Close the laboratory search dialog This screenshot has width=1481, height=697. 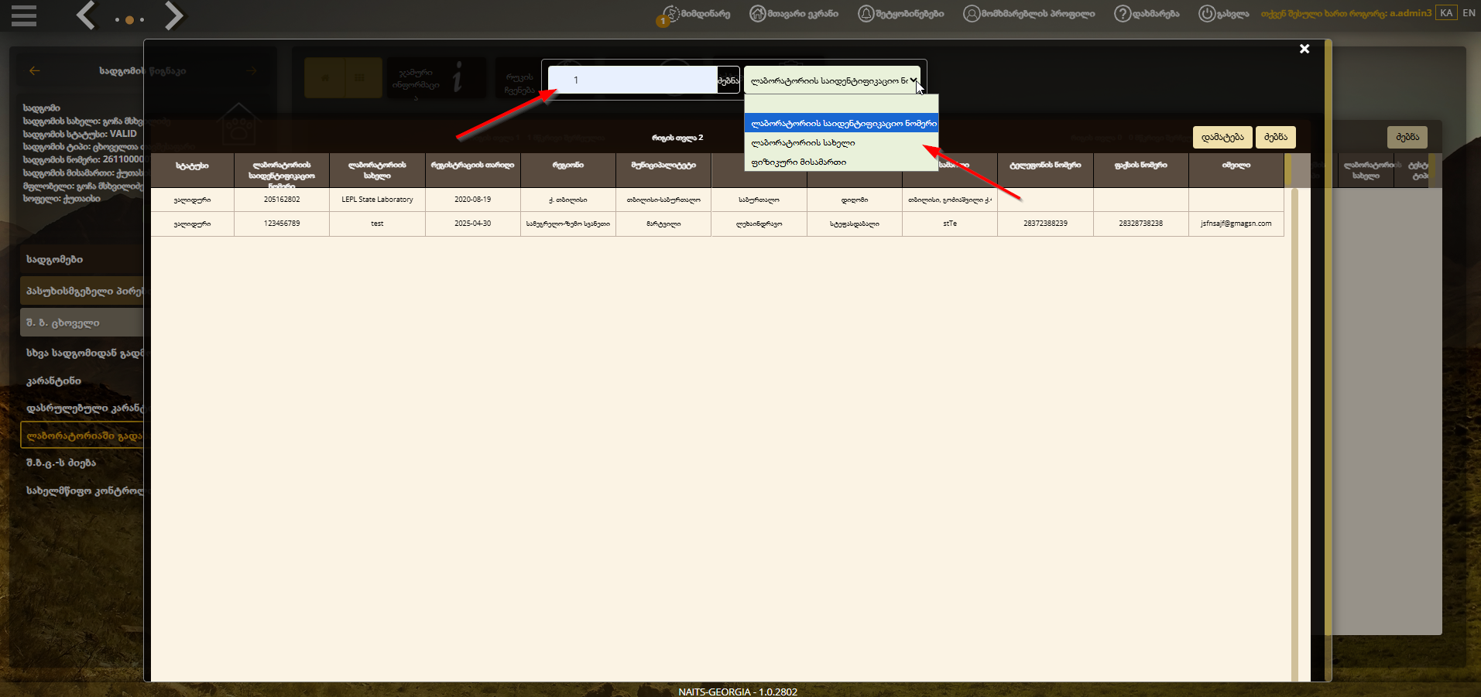(1304, 49)
